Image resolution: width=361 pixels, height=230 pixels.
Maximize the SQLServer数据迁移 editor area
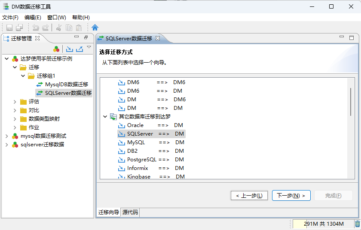pyautogui.click(x=352, y=38)
